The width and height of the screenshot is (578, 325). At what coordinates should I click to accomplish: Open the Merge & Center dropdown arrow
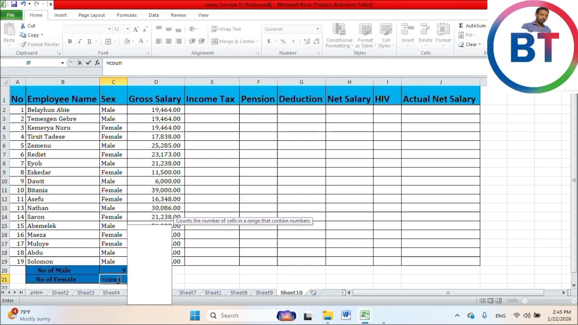[x=257, y=42]
